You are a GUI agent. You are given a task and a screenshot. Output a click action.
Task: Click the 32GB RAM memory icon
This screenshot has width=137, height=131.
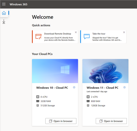tap(38, 101)
